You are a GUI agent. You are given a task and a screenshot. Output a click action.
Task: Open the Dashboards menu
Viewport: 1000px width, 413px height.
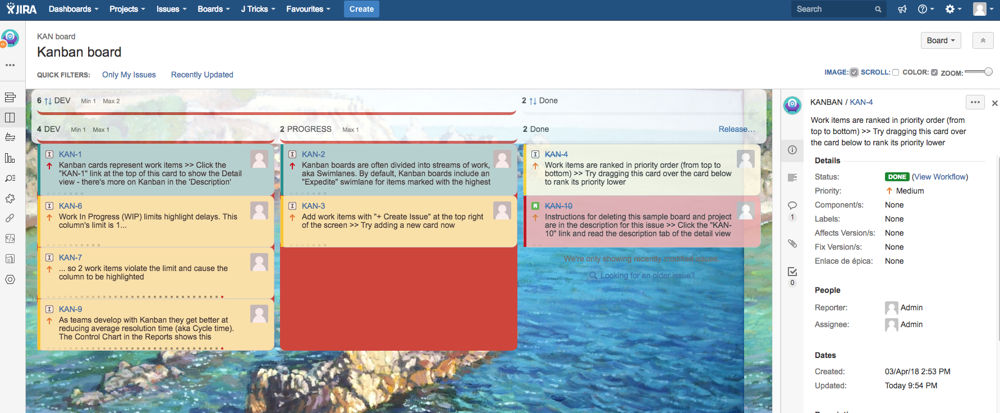coord(73,9)
